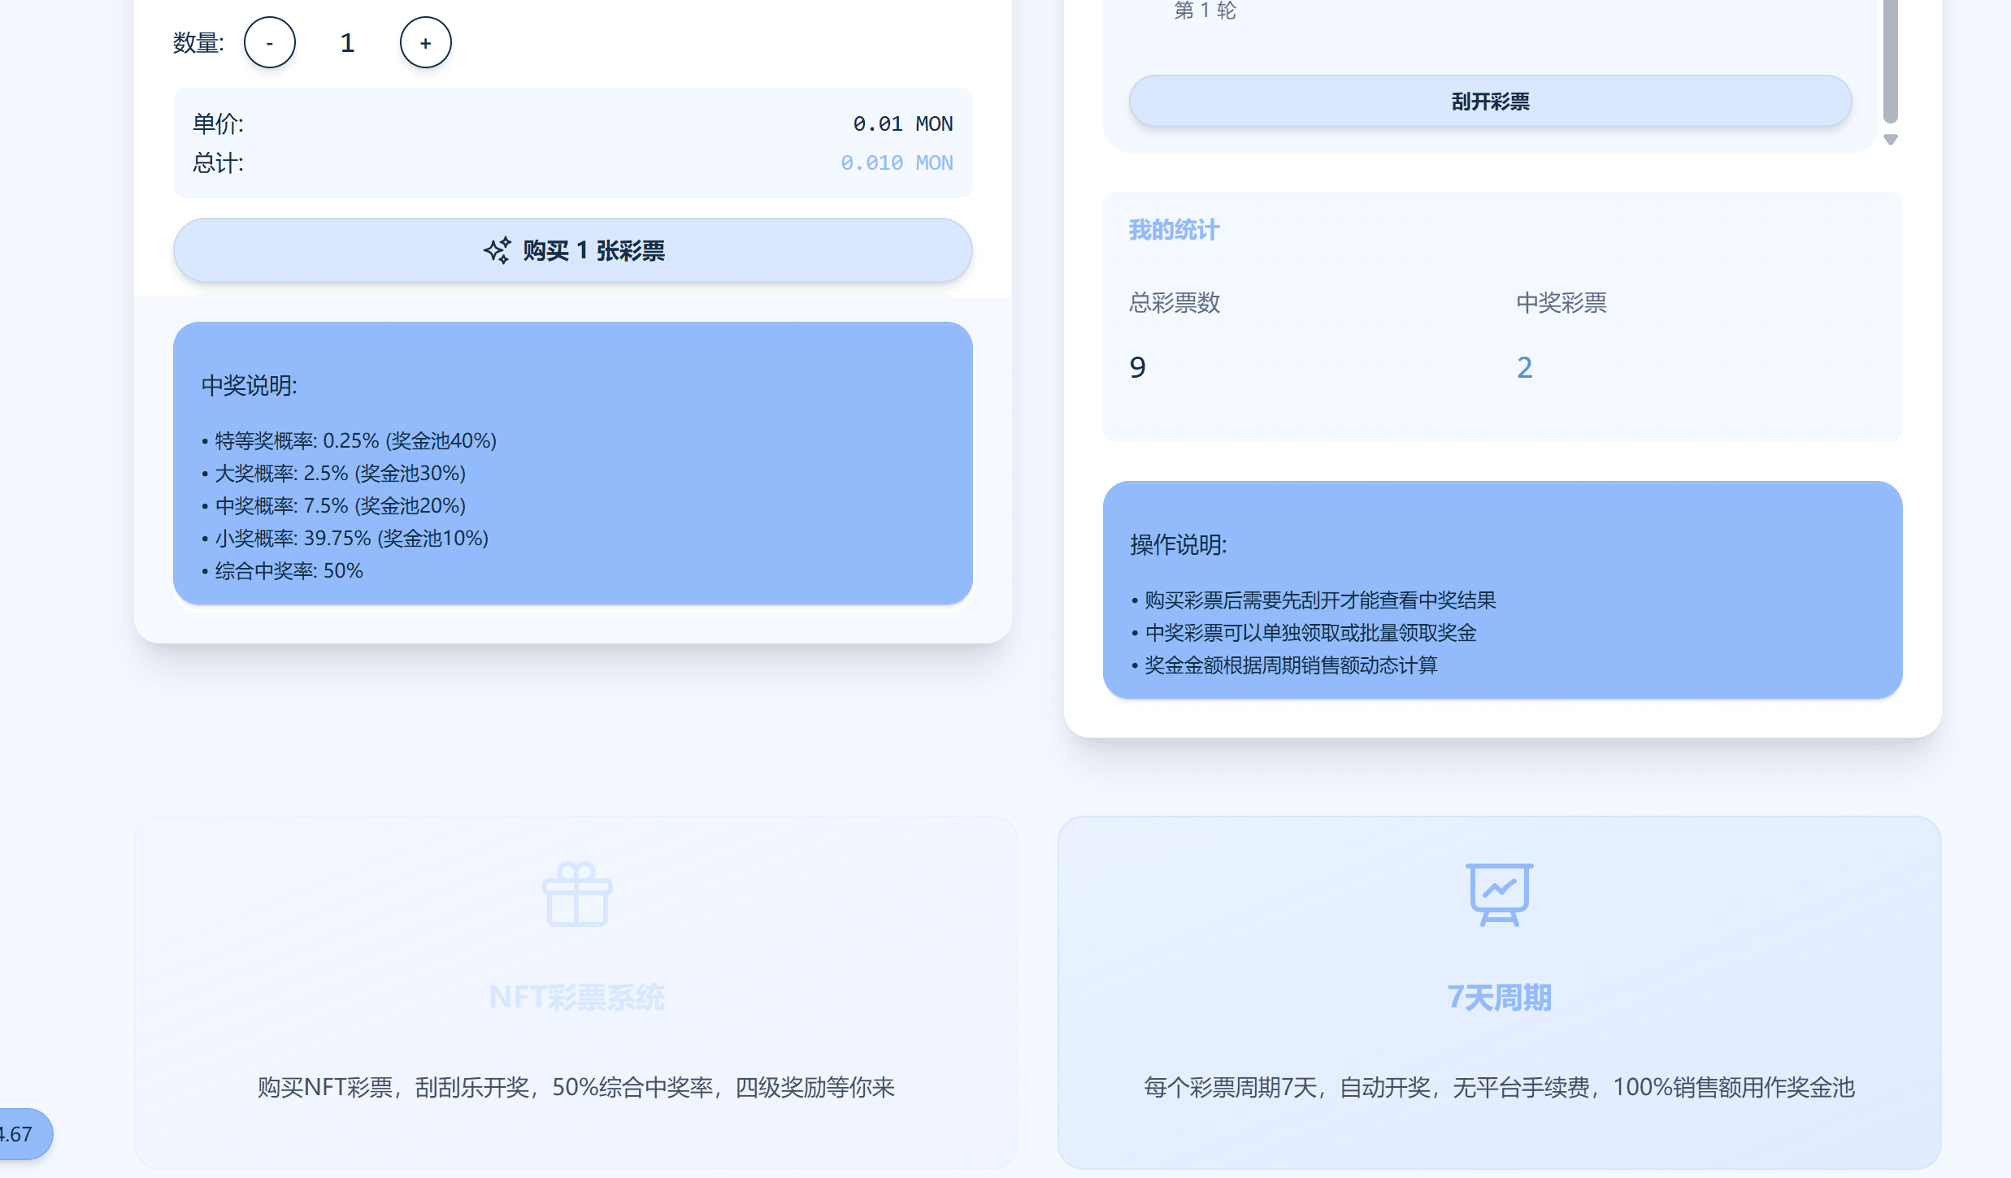Click the scrollbar on the right panel

coord(1892,61)
